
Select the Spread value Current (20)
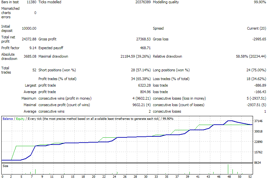[x=257, y=29]
